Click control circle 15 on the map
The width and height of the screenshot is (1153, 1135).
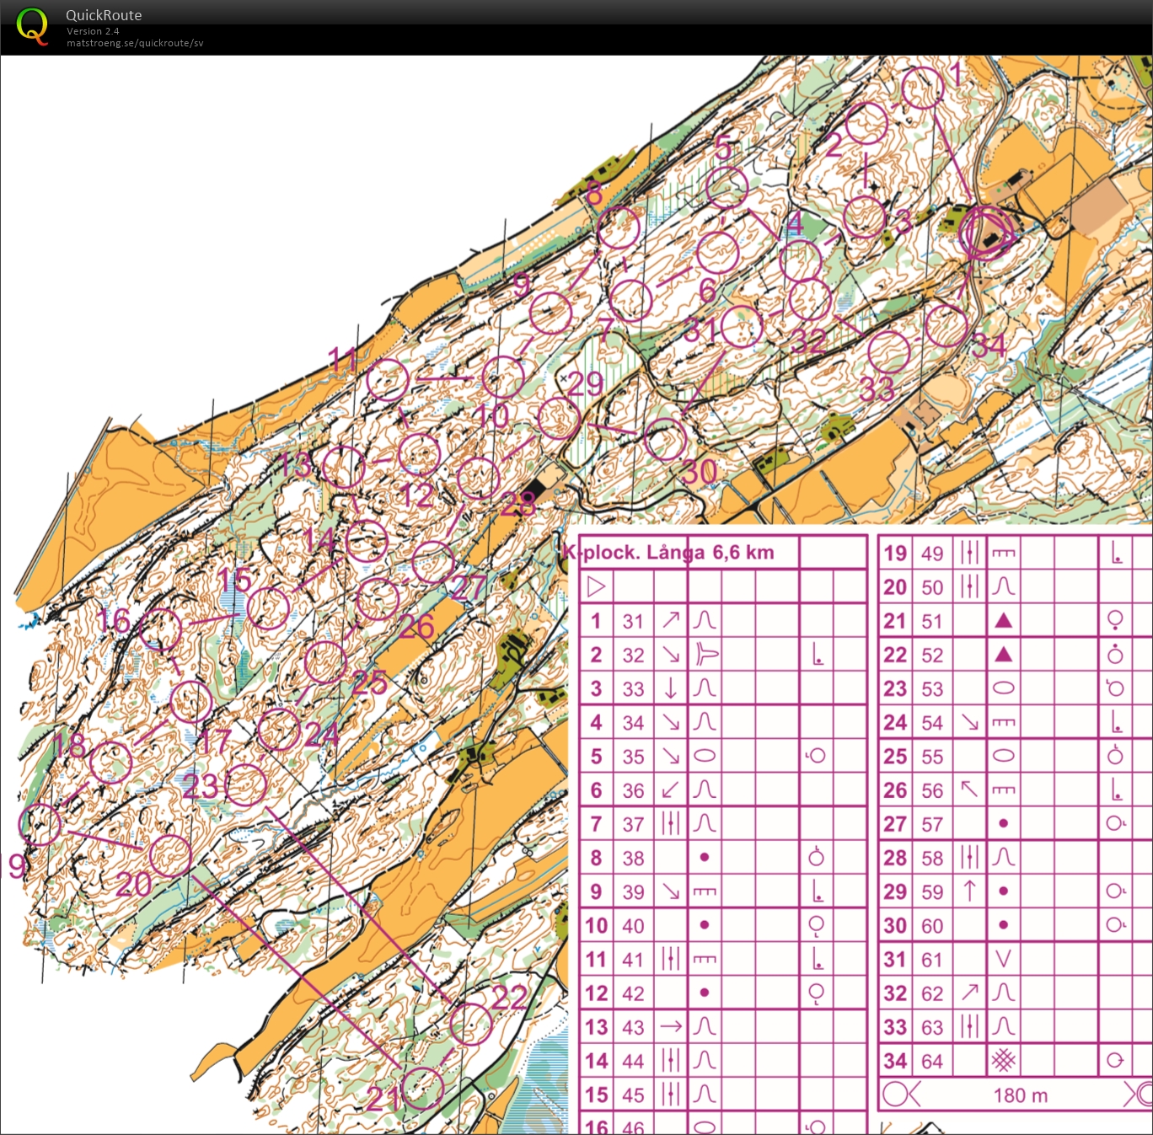tap(268, 608)
